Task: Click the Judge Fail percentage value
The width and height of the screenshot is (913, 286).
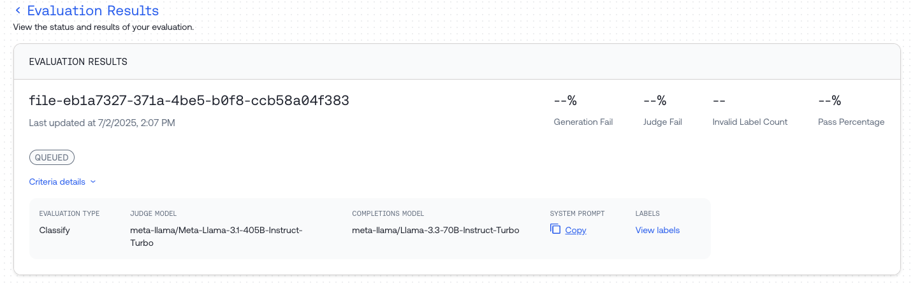Action: pos(655,101)
